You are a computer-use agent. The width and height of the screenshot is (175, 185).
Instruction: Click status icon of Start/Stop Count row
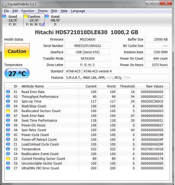point(8,106)
